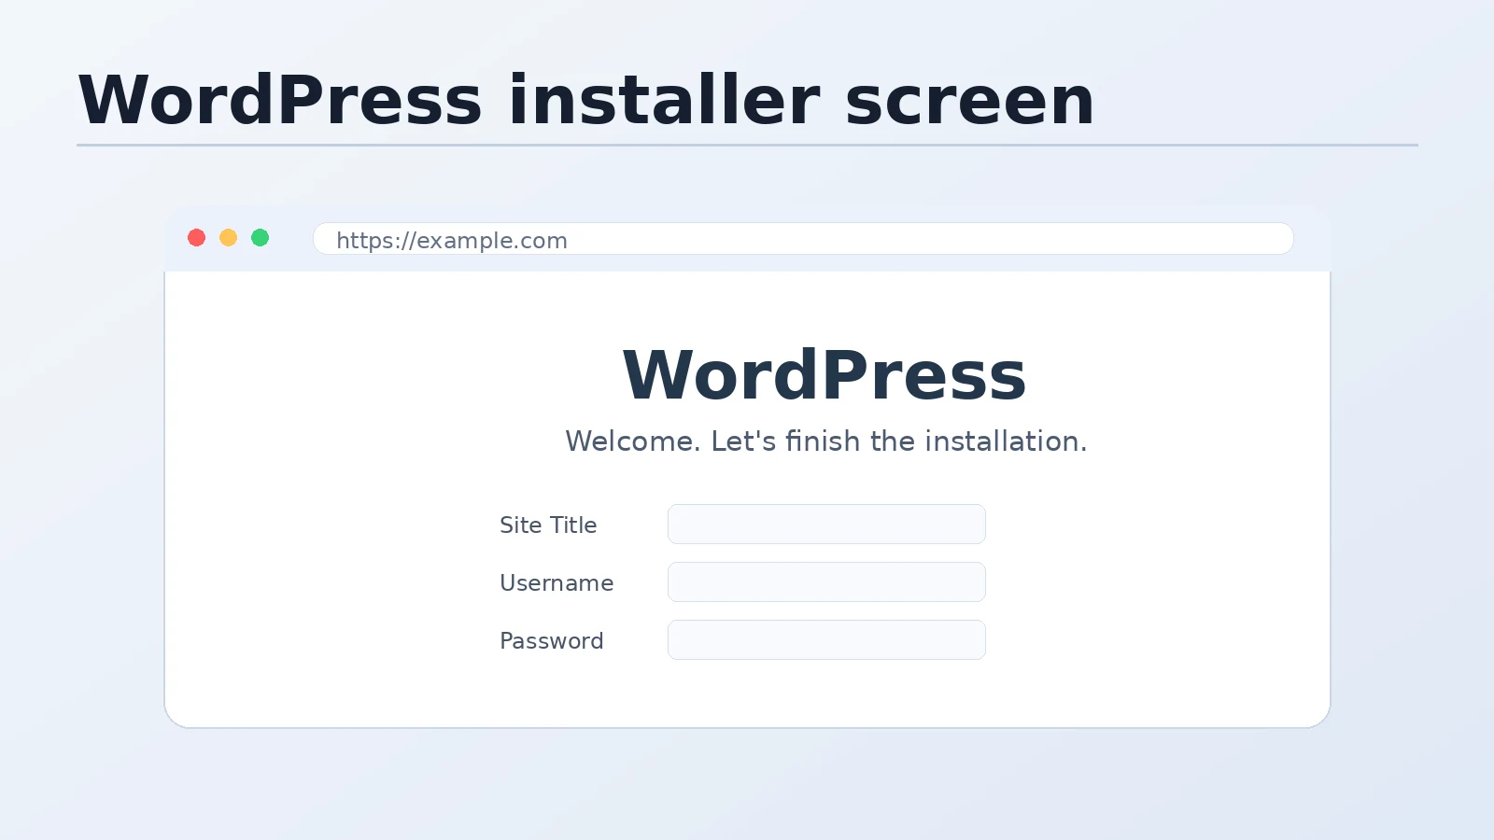Click the "Username" label
The image size is (1494, 840).
tap(557, 582)
